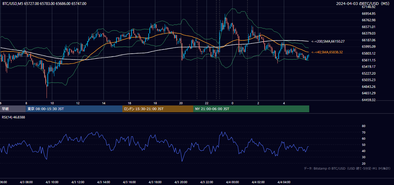394x185 pixels.
Task: Select the orange 40 SMA label 65838.32
Action: coord(327,52)
